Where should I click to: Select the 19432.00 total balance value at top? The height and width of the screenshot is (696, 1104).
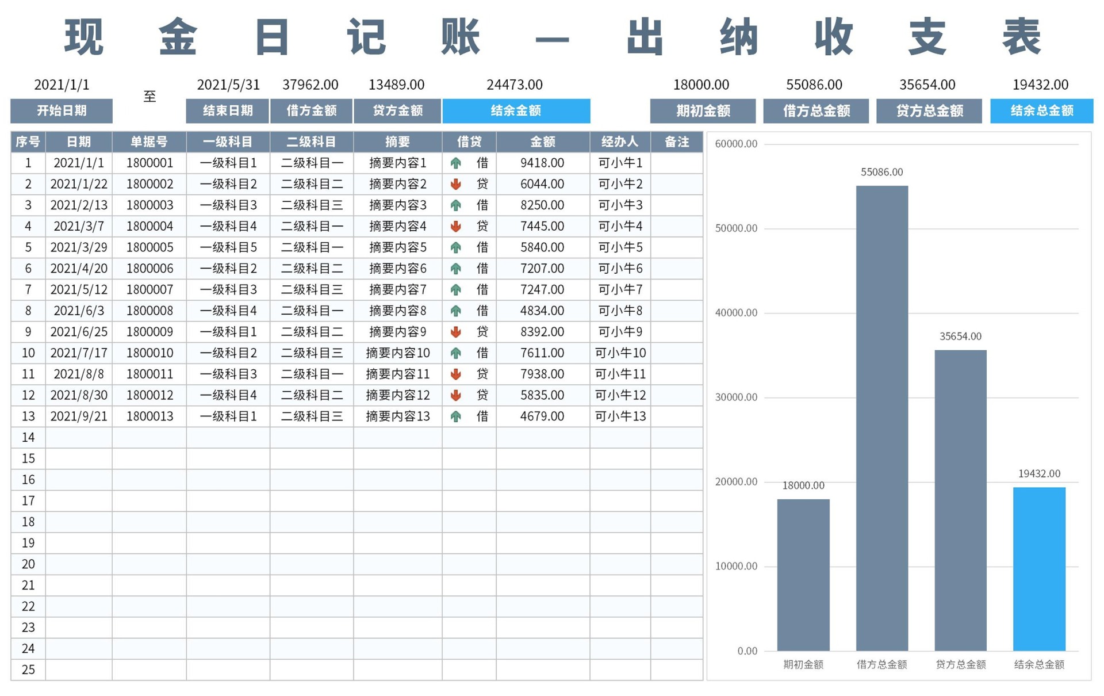(x=1040, y=85)
